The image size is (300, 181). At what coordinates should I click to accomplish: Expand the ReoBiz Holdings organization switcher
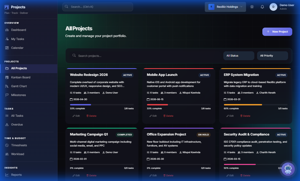pyautogui.click(x=225, y=7)
